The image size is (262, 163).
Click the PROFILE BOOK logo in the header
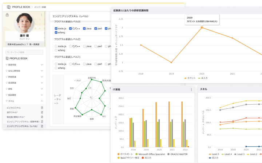click(x=9, y=7)
